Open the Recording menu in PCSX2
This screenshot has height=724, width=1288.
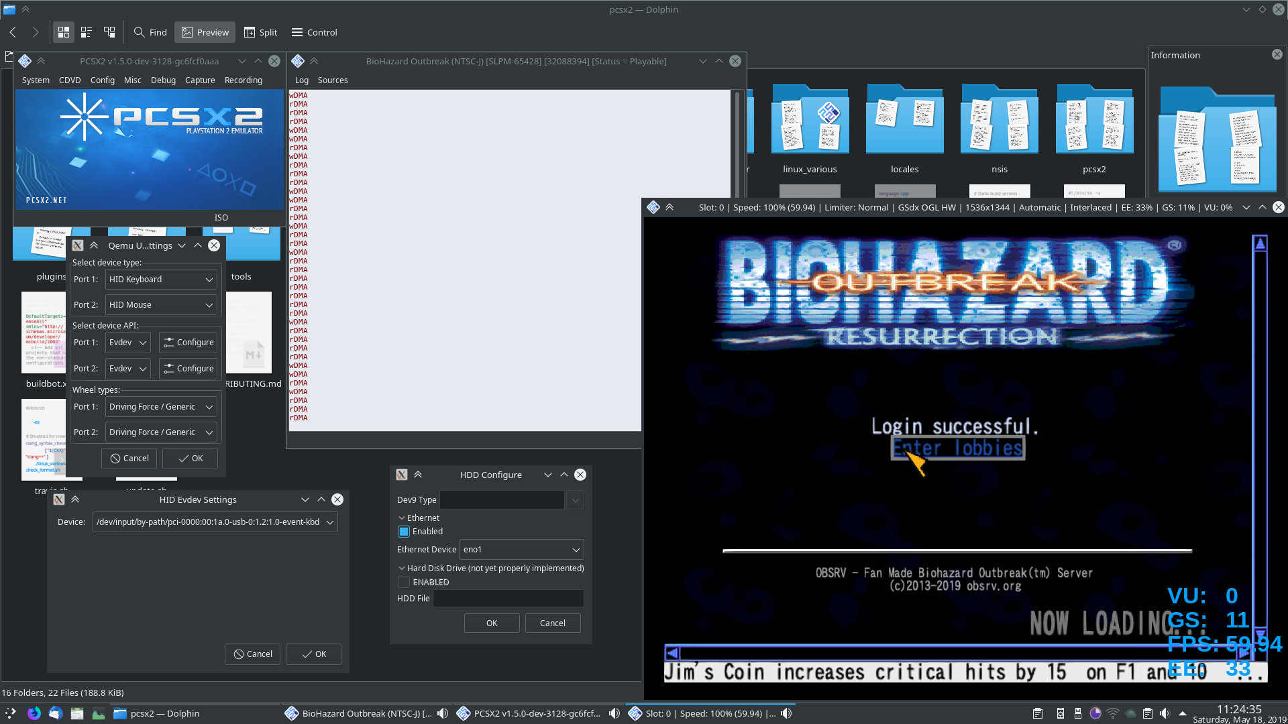pyautogui.click(x=244, y=80)
